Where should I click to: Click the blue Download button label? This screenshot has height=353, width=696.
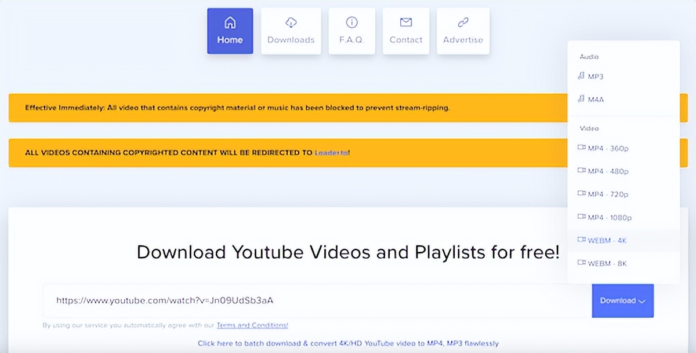(618, 301)
